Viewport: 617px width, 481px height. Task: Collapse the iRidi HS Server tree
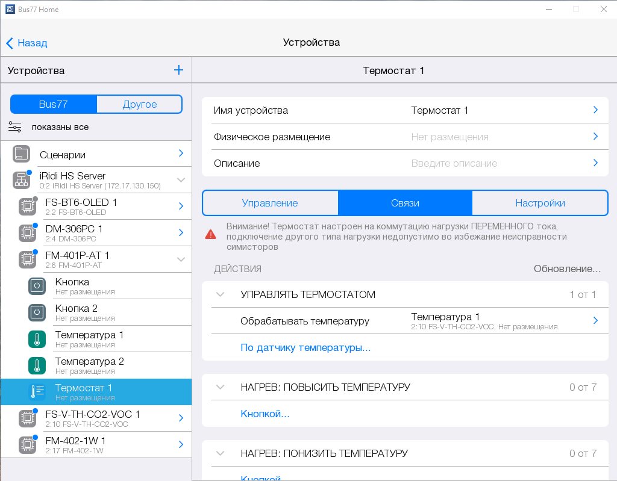tap(181, 180)
